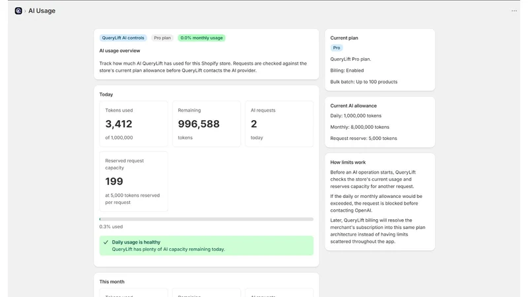
Task: Click 'Daily: 1,000,000 tokens' line
Action: 356,115
